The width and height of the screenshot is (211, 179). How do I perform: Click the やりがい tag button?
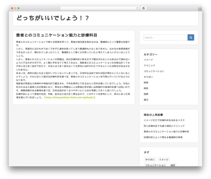click(x=150, y=160)
